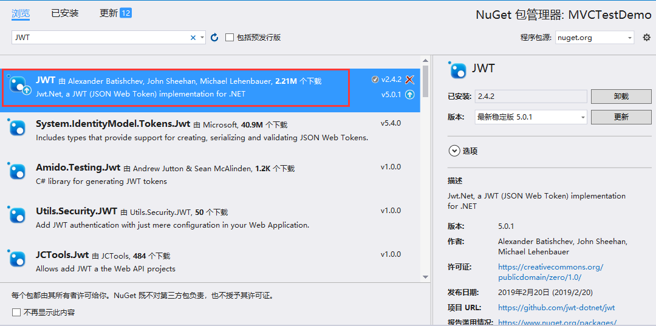Click the 卸载 button
Image resolution: width=656 pixels, height=326 pixels.
tap(621, 96)
